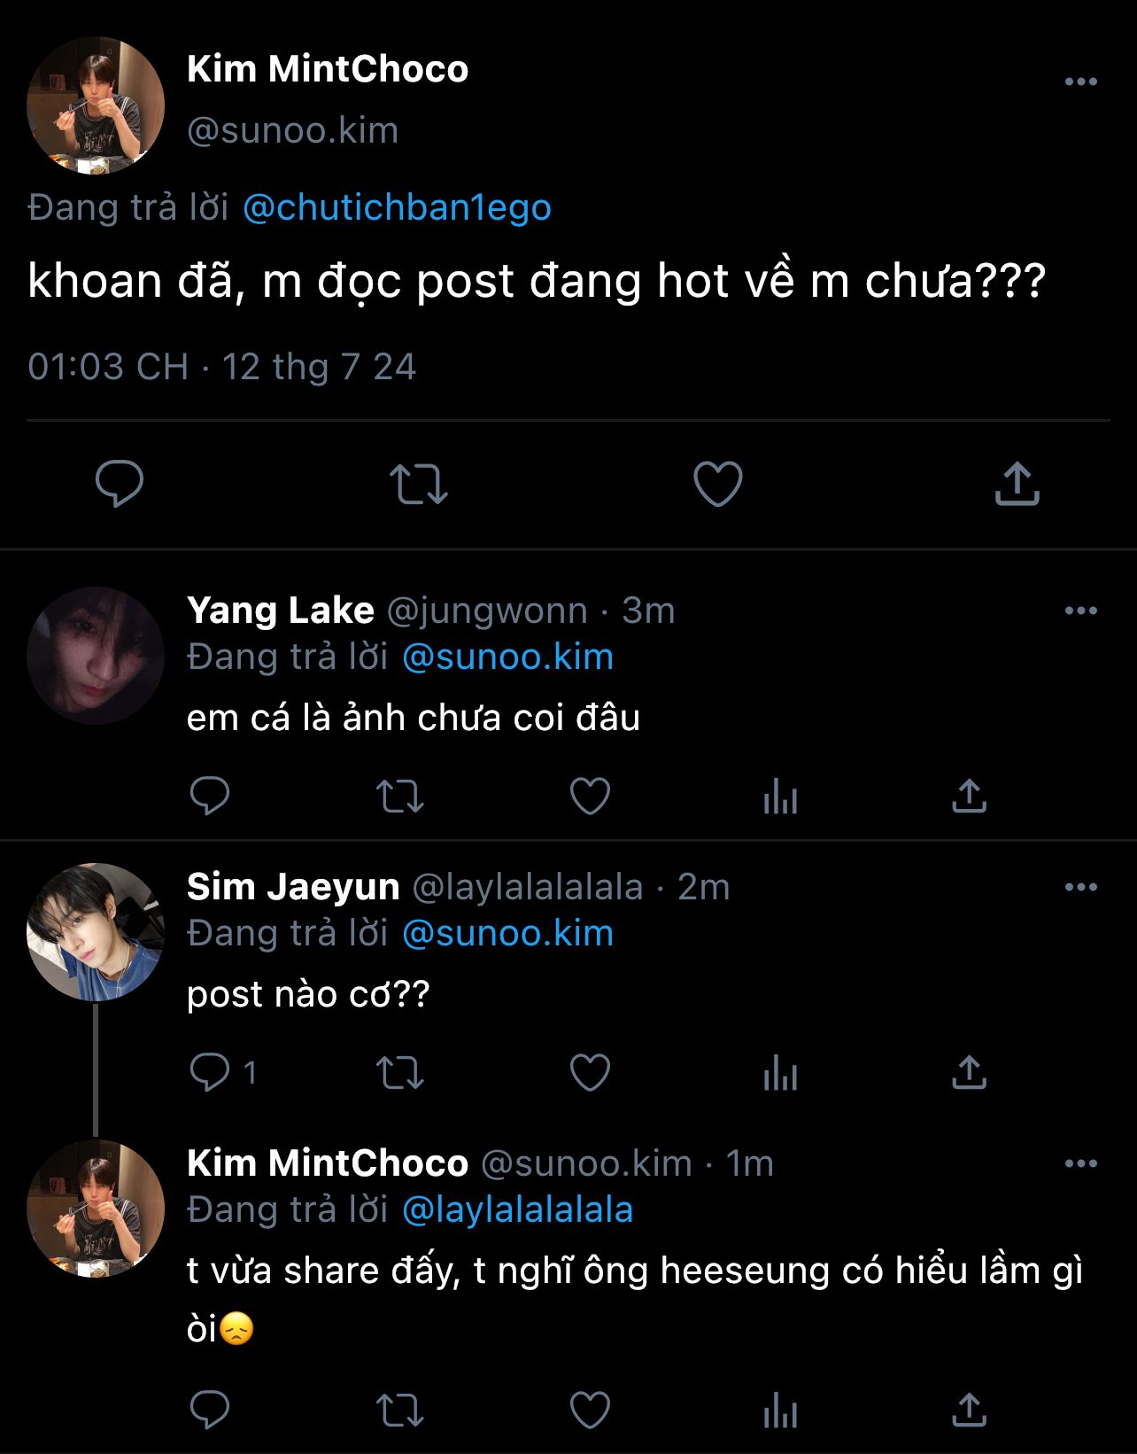This screenshot has width=1137, height=1454.
Task: Open Sim Jaeyun's profile picture
Action: pyautogui.click(x=96, y=932)
